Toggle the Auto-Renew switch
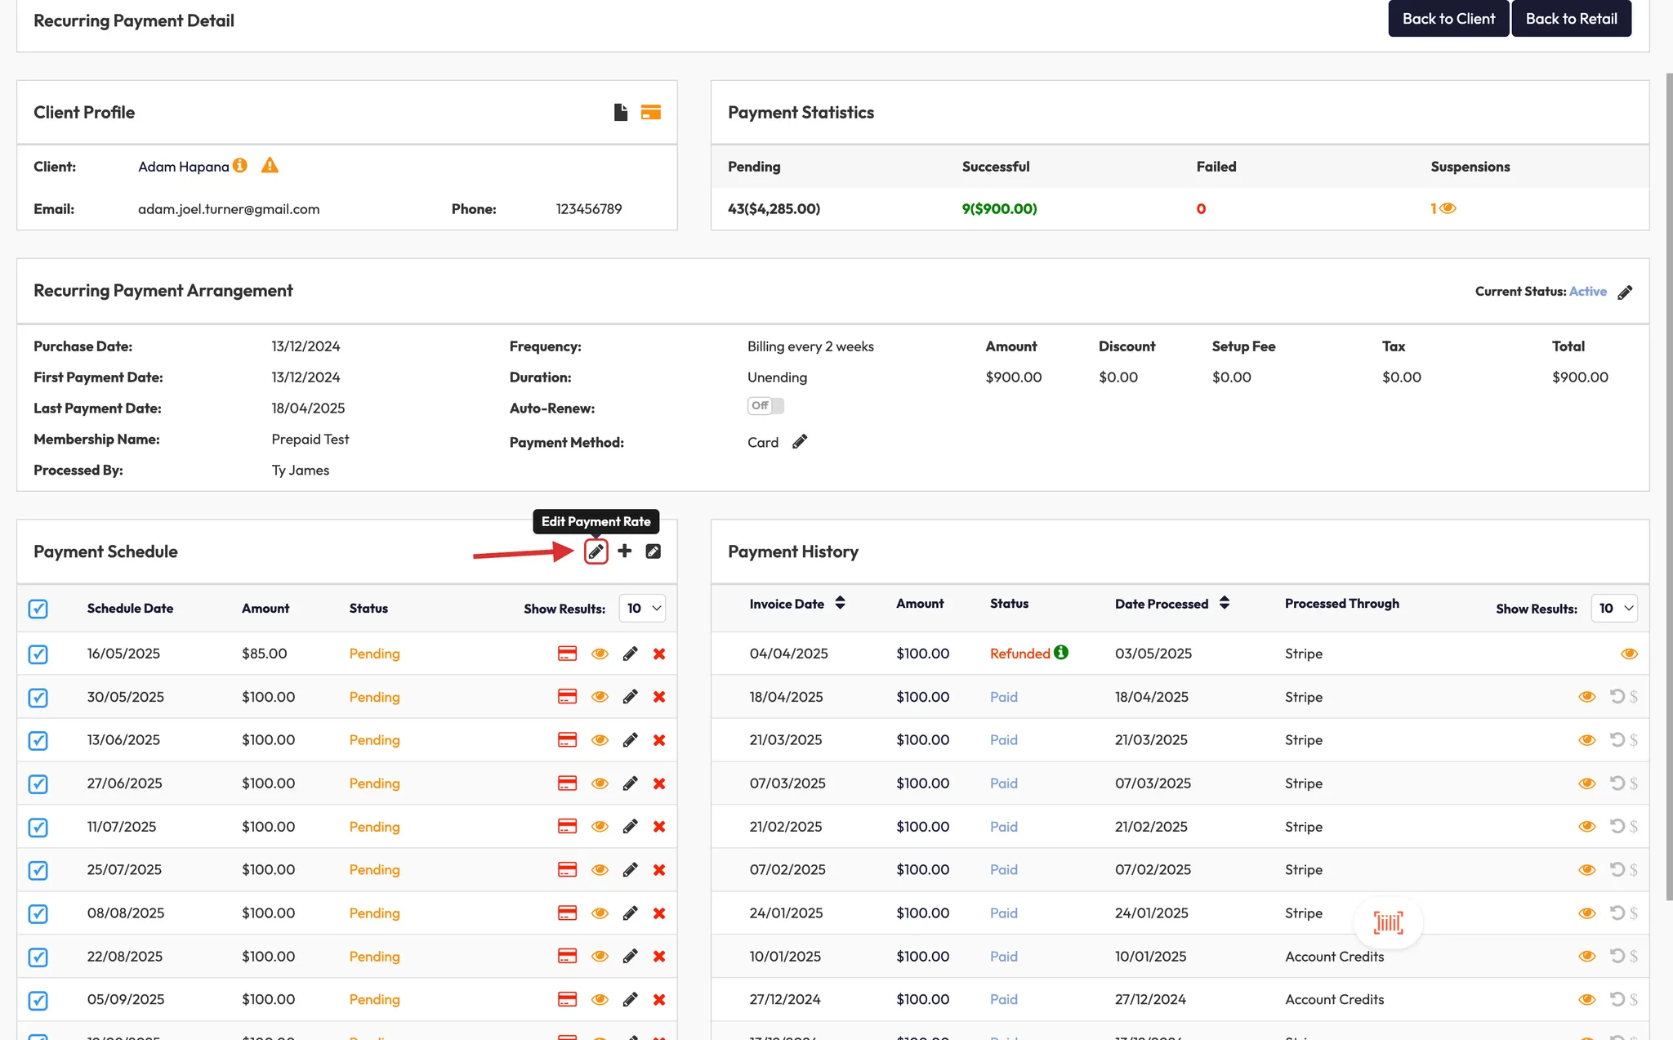This screenshot has height=1040, width=1673. (765, 406)
